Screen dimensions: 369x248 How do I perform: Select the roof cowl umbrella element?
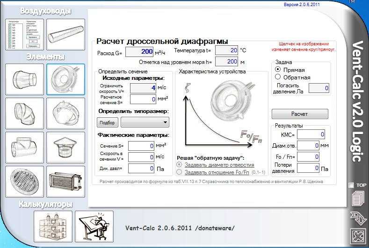(65, 148)
